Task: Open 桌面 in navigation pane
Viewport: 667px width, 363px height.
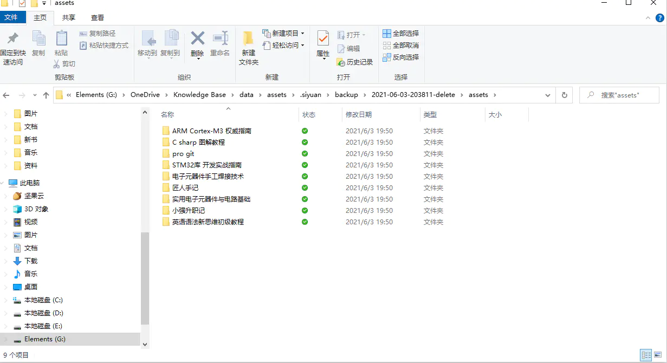Action: 31,287
